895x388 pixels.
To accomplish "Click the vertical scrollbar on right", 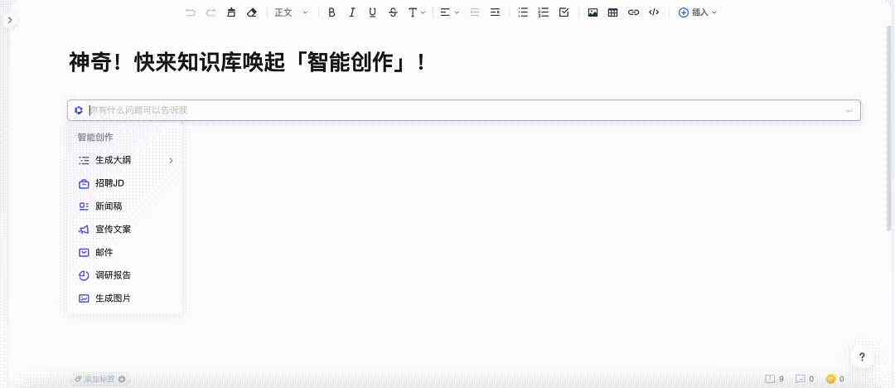I will pyautogui.click(x=889, y=129).
